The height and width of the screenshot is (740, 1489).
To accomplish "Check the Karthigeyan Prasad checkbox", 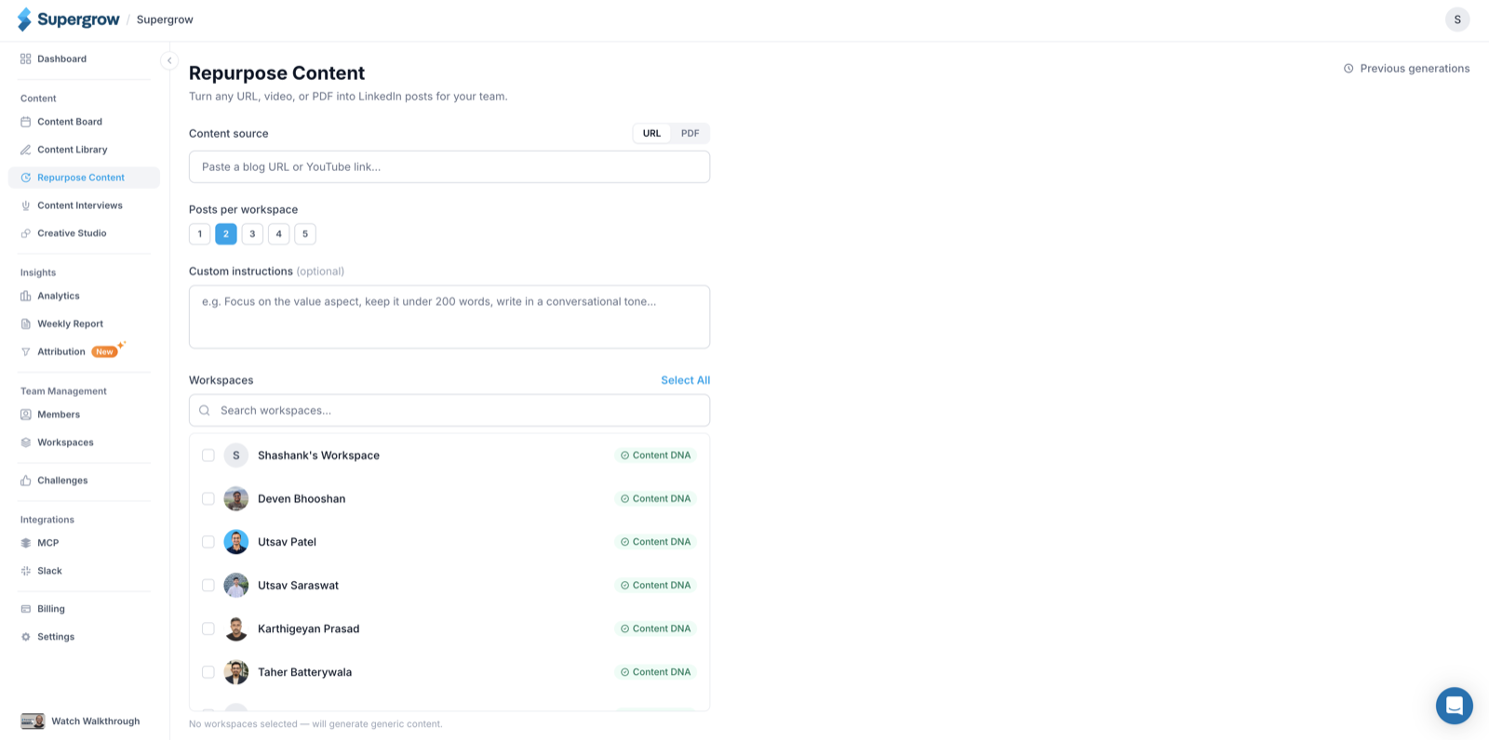I will (x=208, y=628).
